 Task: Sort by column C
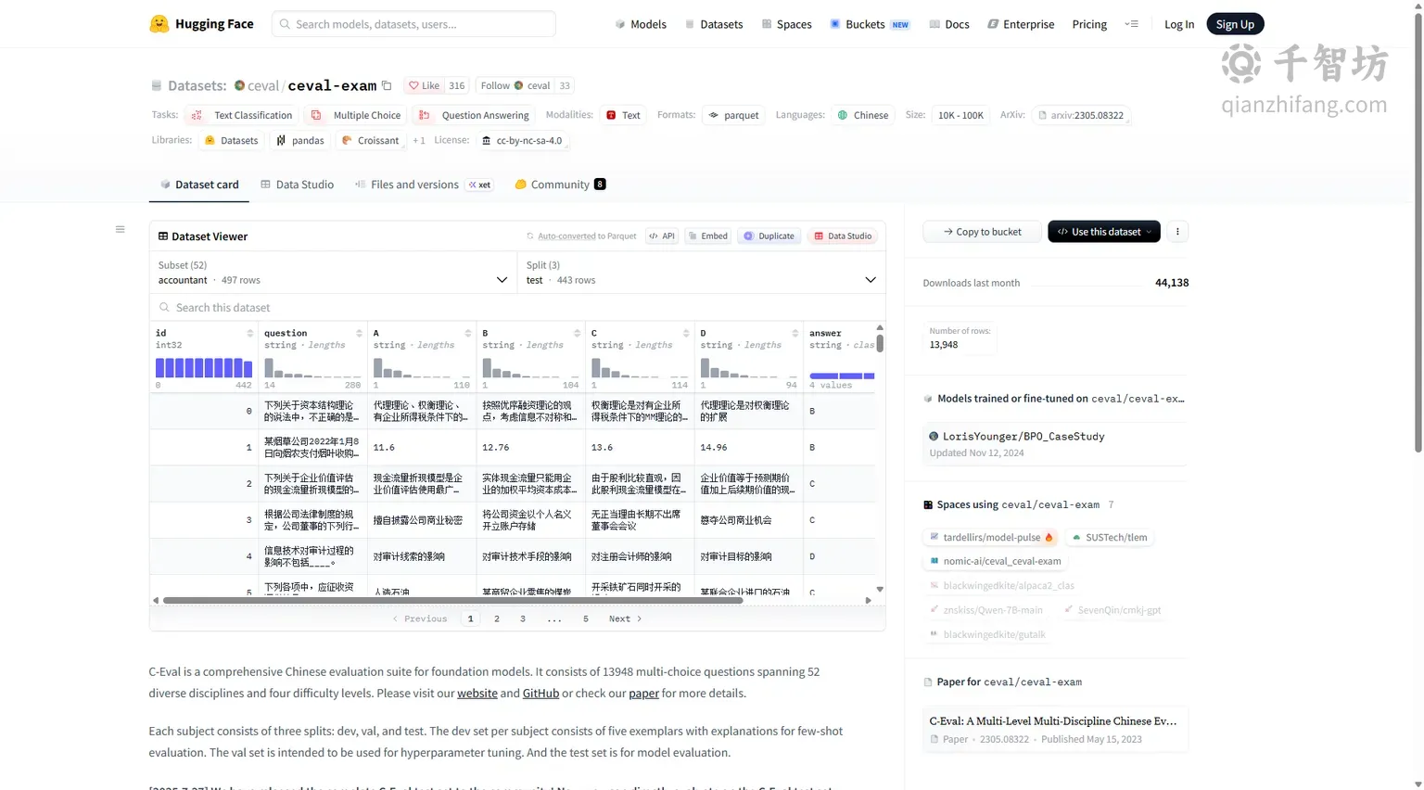point(686,333)
